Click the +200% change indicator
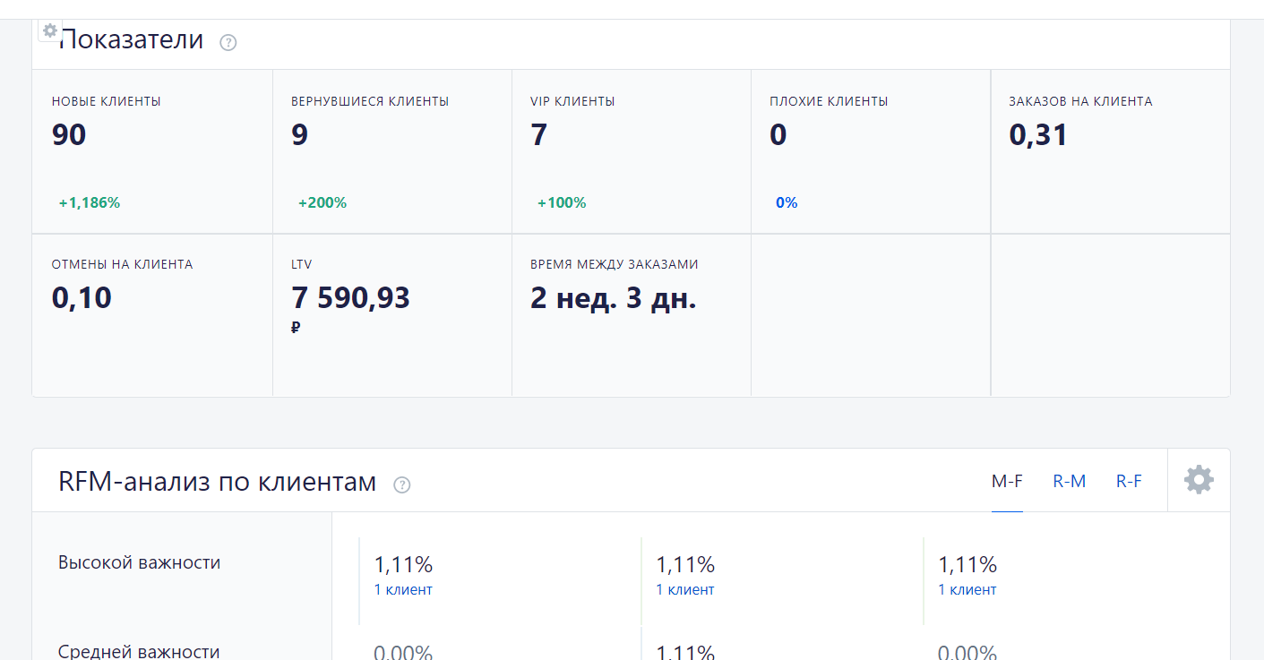Screen dimensions: 1264x660 tap(322, 202)
